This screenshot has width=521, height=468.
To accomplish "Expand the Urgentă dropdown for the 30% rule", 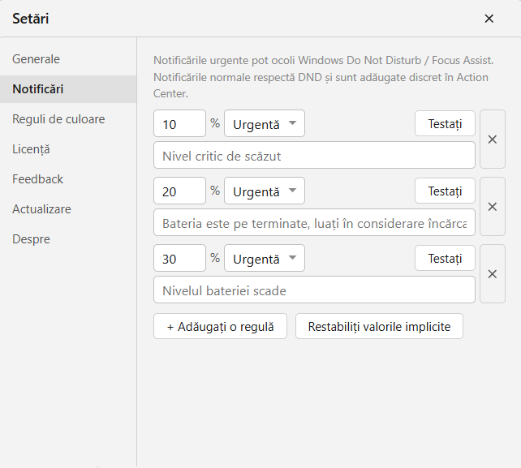I will 265,258.
